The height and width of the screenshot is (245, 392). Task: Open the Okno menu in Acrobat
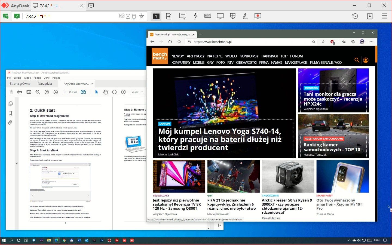coord(47,78)
